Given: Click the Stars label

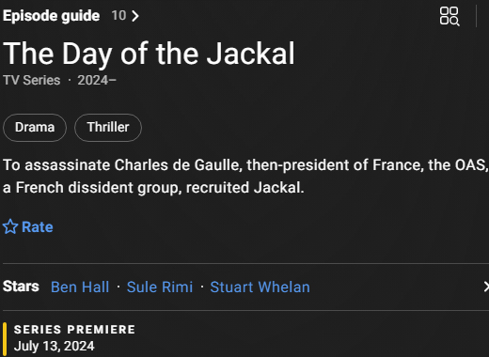Looking at the screenshot, I should (x=21, y=287).
